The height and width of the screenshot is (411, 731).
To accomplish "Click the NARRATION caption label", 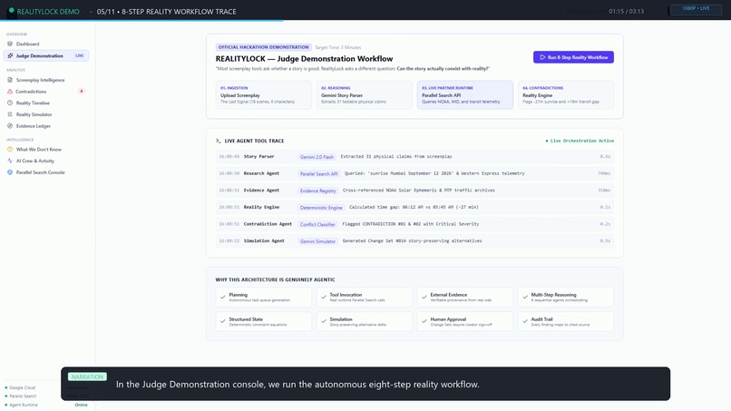I will (87, 377).
